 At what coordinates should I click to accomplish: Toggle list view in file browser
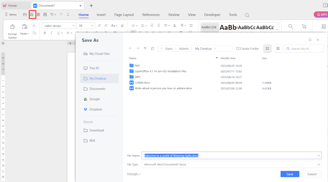pyautogui.click(x=267, y=48)
